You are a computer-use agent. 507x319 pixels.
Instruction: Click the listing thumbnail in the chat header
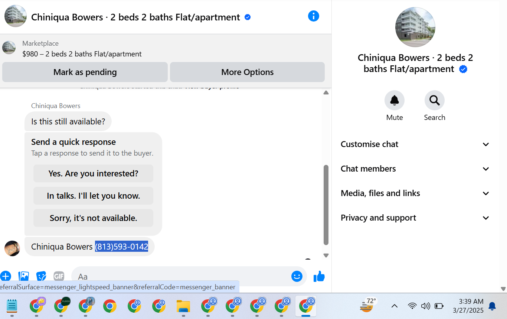(x=16, y=16)
